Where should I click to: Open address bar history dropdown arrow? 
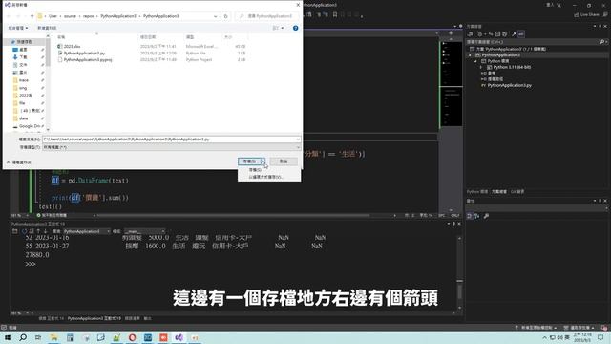point(216,16)
